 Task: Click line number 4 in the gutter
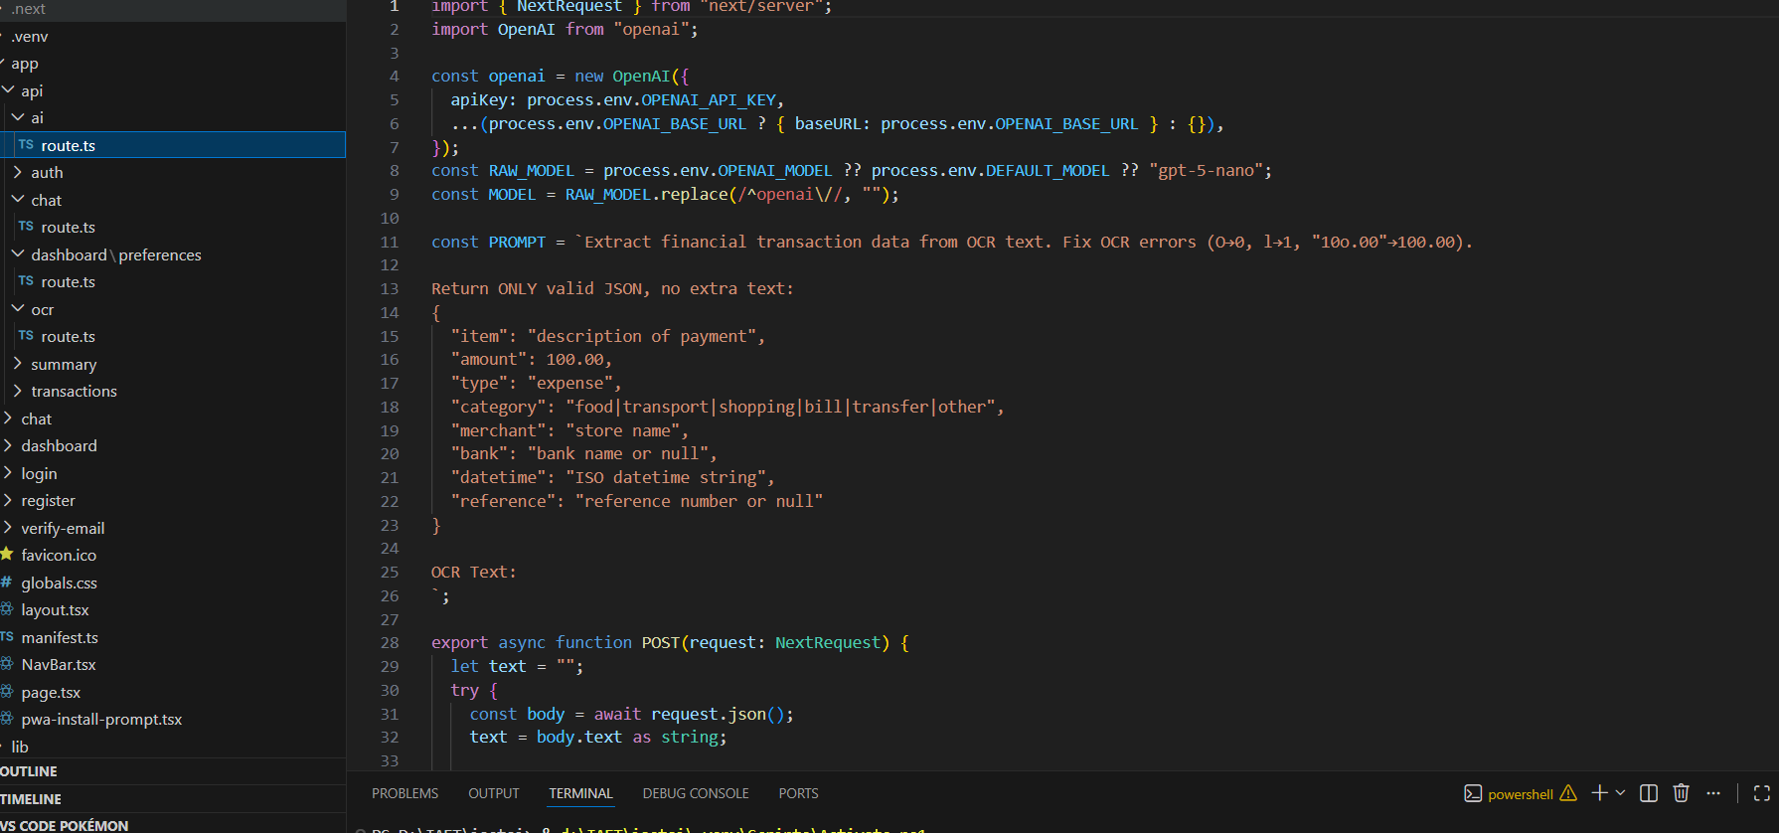pyautogui.click(x=395, y=77)
